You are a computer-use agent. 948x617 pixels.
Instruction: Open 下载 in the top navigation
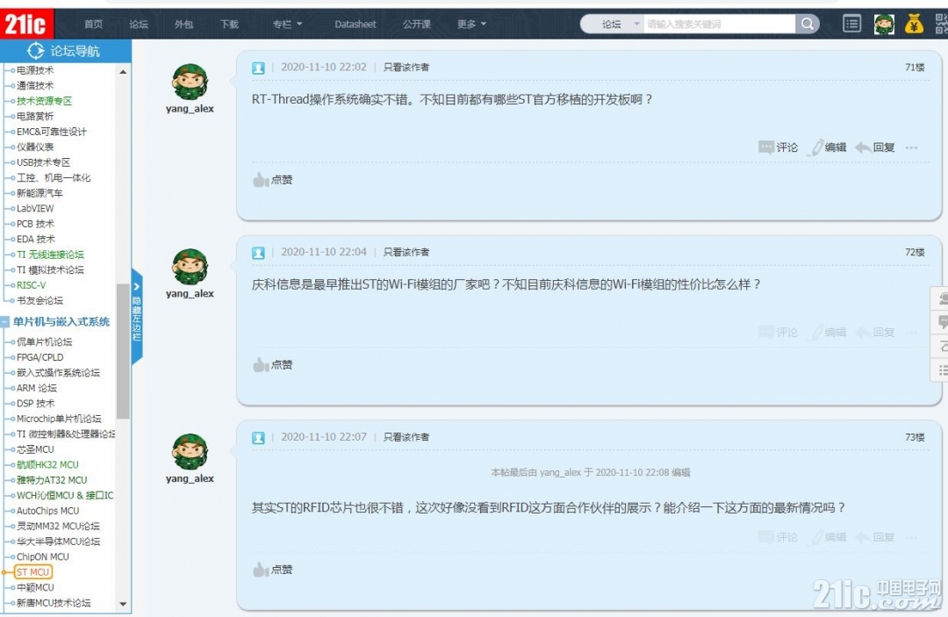[x=229, y=25]
